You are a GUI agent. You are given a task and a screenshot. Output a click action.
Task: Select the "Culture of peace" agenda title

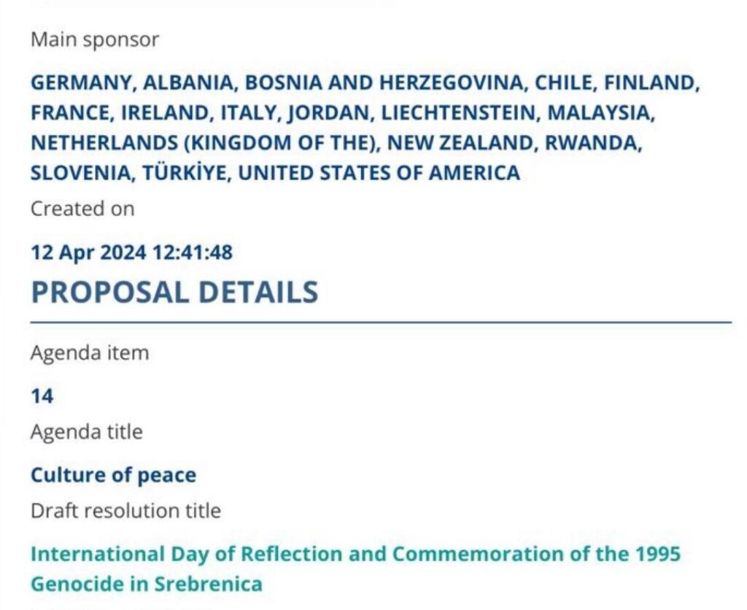113,475
